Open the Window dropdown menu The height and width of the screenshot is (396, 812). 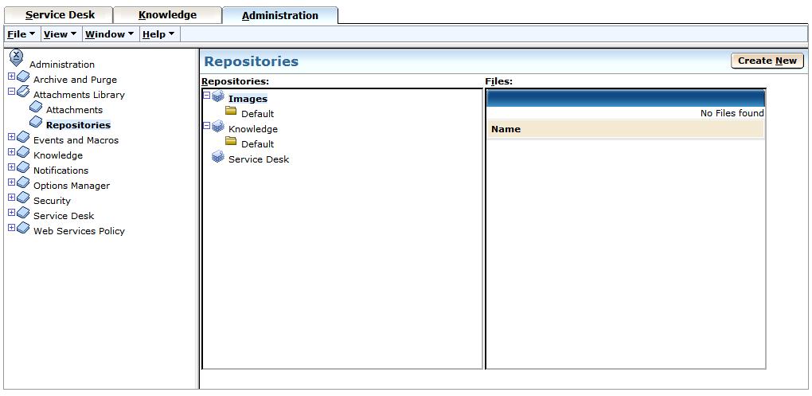(109, 34)
